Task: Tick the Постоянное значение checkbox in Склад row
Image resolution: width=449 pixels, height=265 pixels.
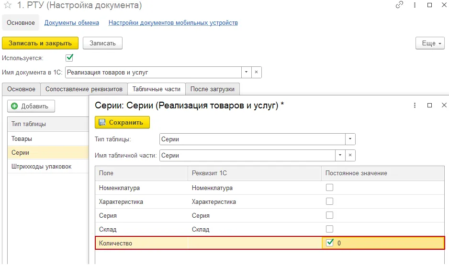Action: point(329,229)
